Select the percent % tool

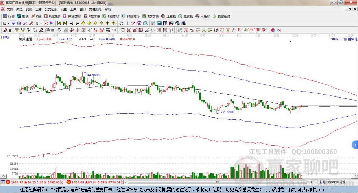tap(192, 30)
